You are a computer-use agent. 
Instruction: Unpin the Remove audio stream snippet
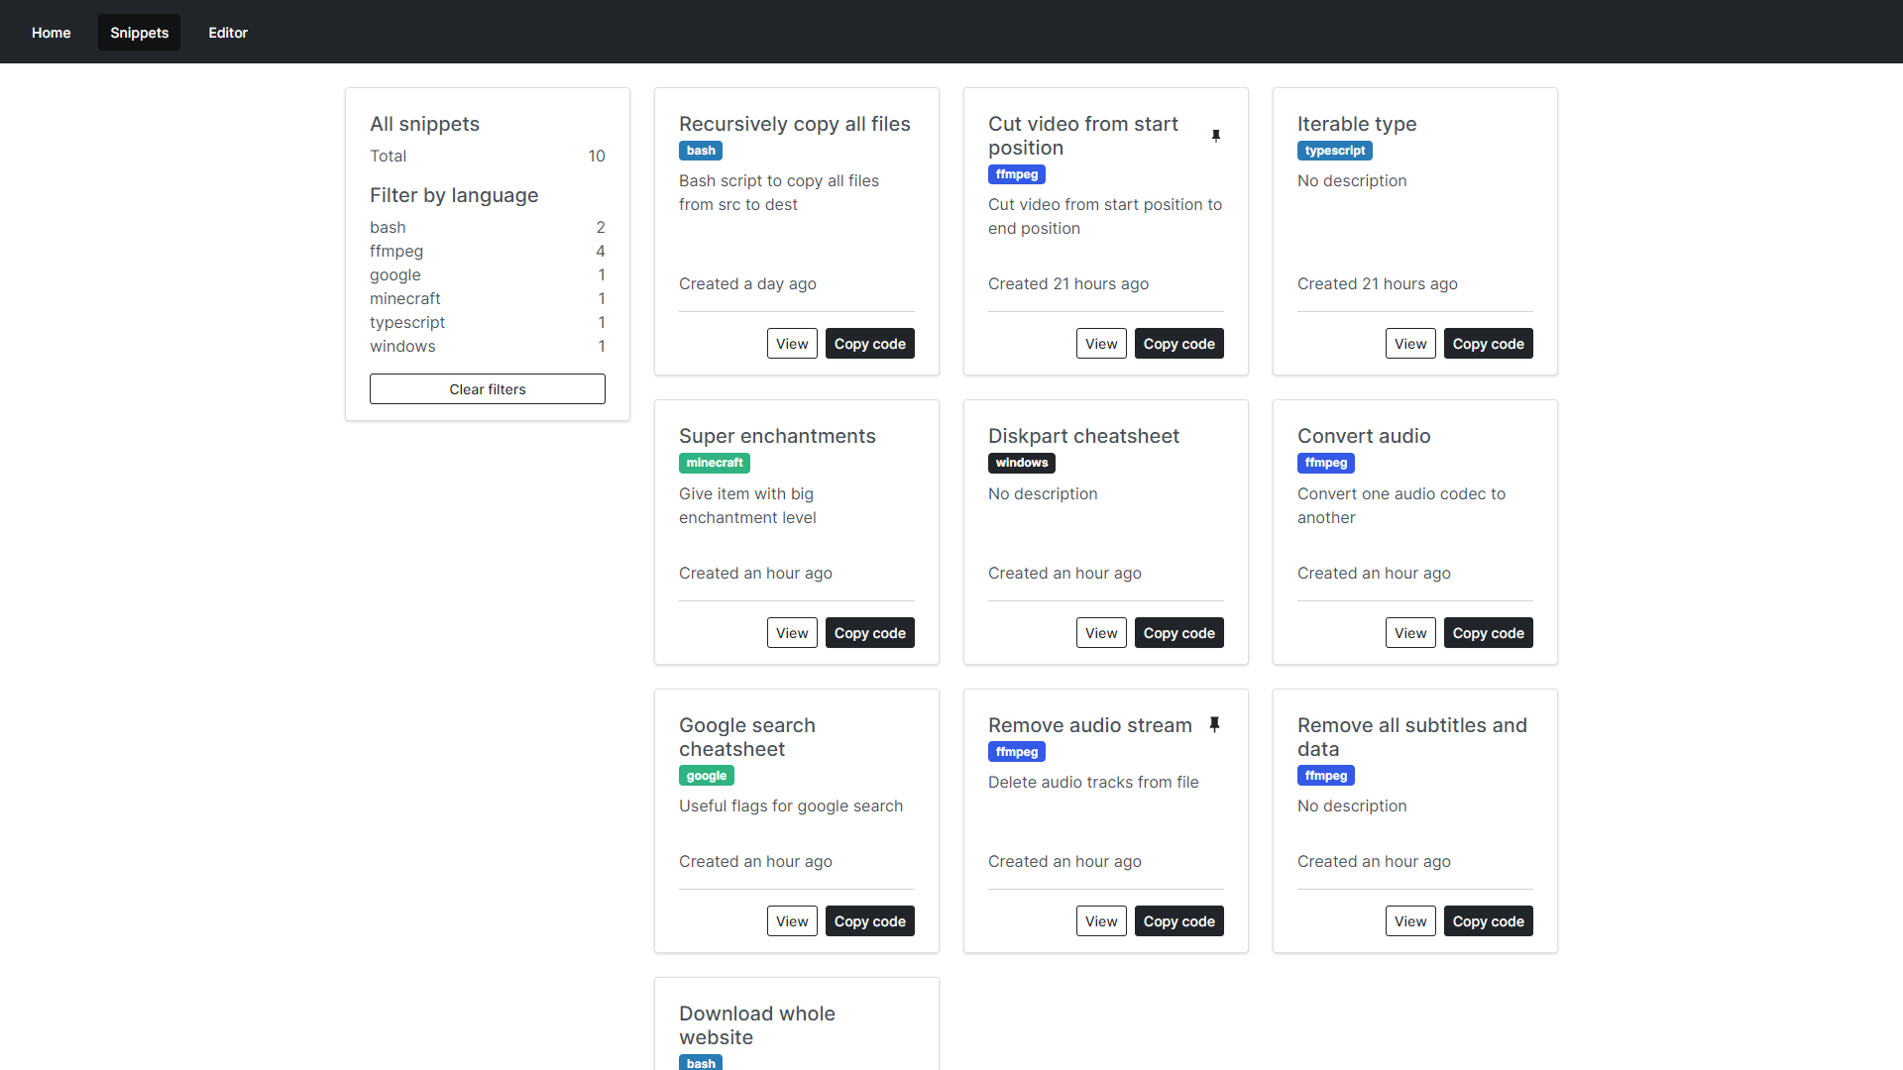1215,724
